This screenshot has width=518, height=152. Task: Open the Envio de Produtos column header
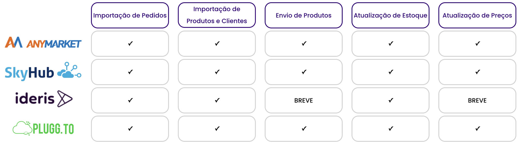[x=304, y=15]
